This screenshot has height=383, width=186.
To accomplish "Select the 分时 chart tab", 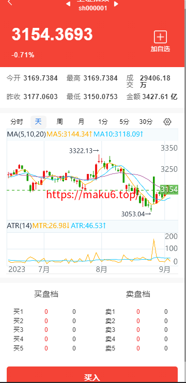I will (x=17, y=122).
